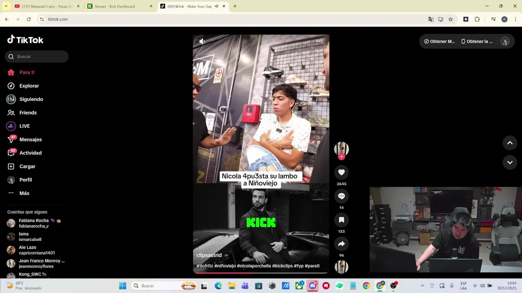Focus the TikTok Buscar search field
The height and width of the screenshot is (293, 522).
[x=37, y=57]
